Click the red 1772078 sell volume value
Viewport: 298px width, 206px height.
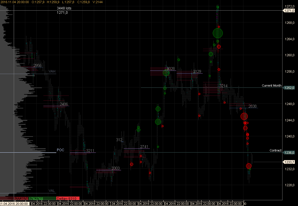click(21, 199)
